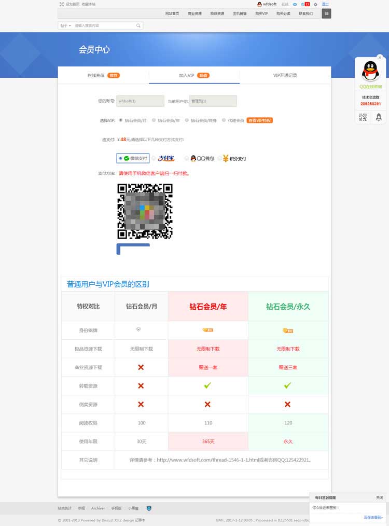Open the settings gear in top bar
This screenshot has height=526, width=389.
[x=315, y=4]
